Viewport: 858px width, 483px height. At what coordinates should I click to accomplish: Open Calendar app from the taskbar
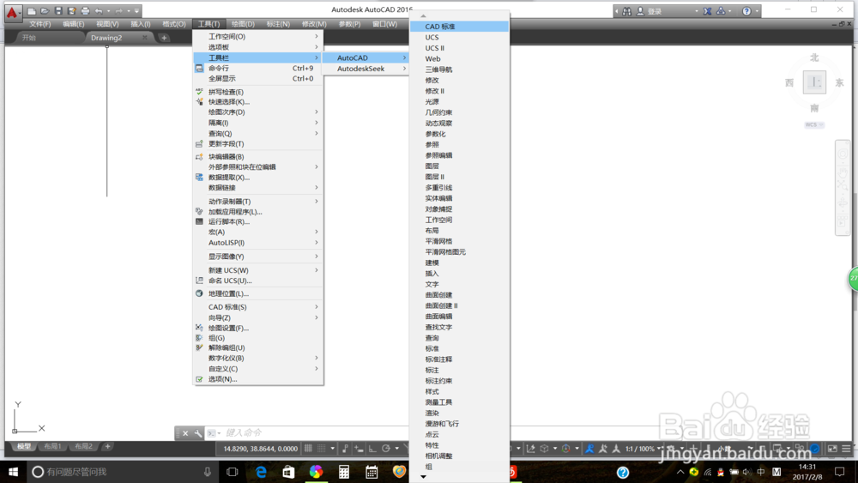(372, 472)
